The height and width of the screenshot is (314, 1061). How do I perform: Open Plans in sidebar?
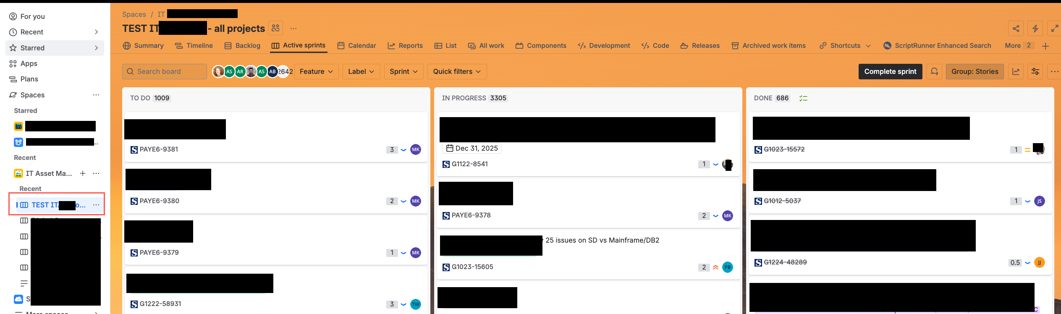coord(55,79)
